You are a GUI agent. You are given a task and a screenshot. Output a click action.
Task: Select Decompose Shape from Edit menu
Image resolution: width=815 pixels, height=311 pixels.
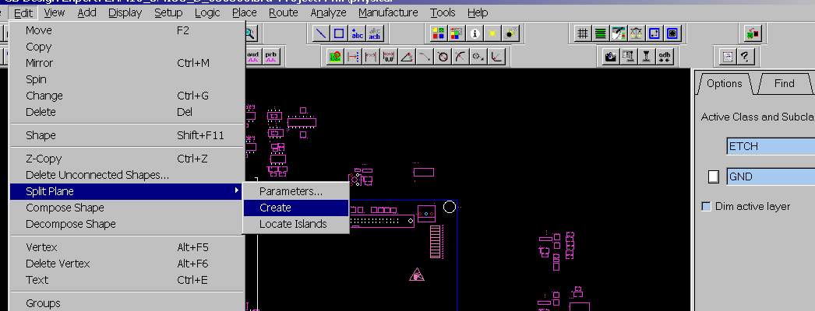coord(126,224)
